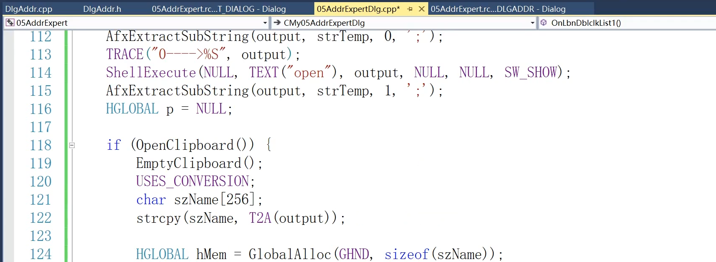Select the 05AddrExpertDlg.cpp* tab
This screenshot has height=262, width=716.
pyautogui.click(x=358, y=9)
